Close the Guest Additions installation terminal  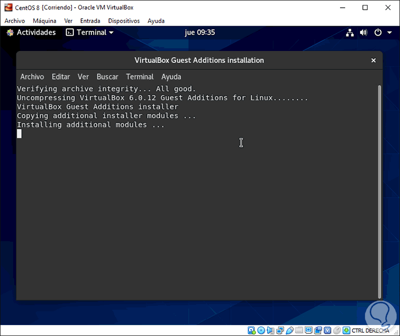click(374, 60)
